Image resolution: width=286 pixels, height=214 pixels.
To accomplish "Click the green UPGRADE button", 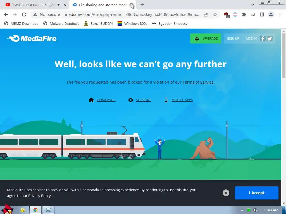I will click(206, 38).
